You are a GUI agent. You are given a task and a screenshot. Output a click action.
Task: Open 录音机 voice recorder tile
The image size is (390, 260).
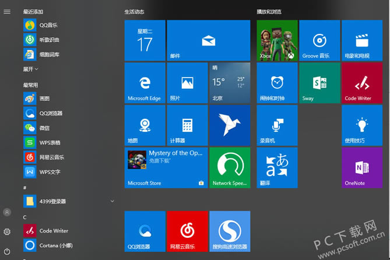click(x=277, y=125)
